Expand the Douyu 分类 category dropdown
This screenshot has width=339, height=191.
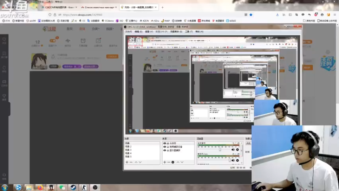pyautogui.click(x=95, y=29)
